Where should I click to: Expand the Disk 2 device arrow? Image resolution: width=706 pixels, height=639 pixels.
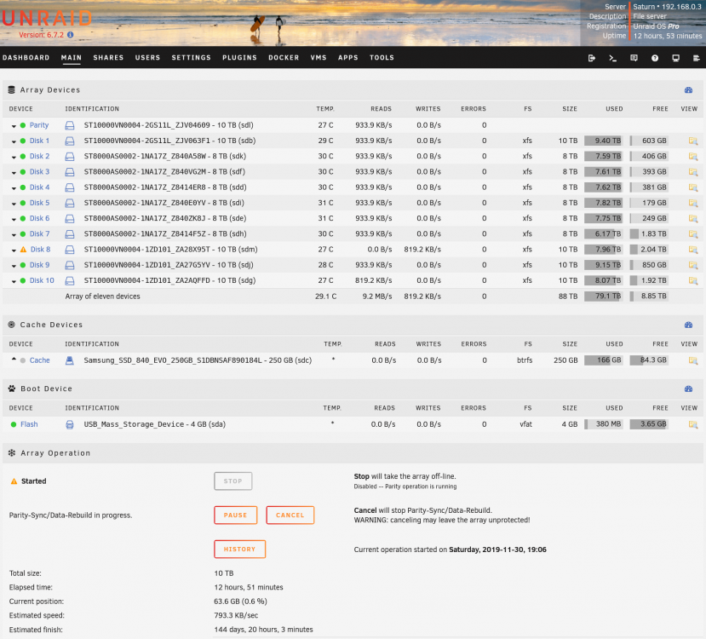coord(14,157)
